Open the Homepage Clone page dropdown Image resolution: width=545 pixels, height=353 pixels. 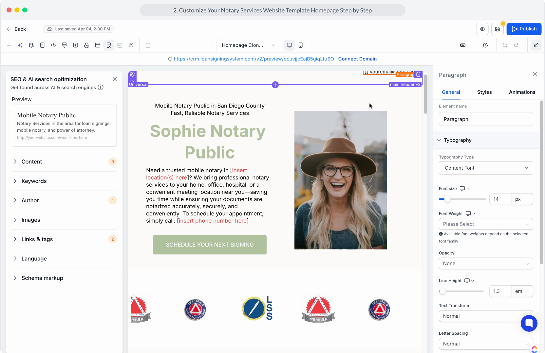pos(248,45)
